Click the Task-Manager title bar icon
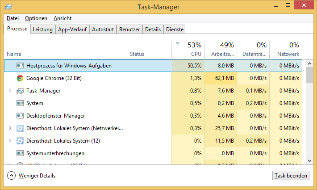 tap(8, 7)
